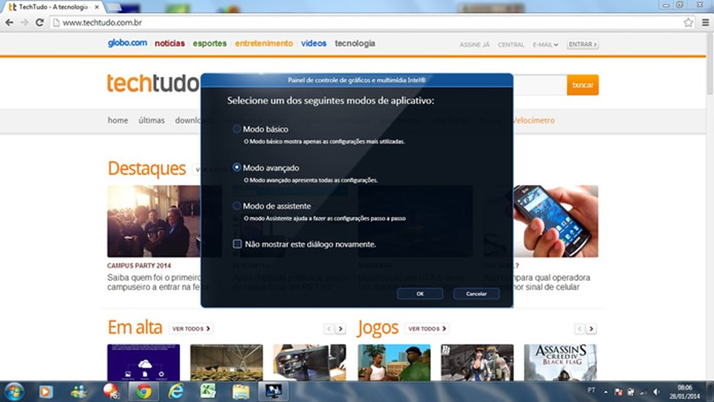Open the Chrome hamburger menu
The height and width of the screenshot is (402, 714).
point(705,22)
